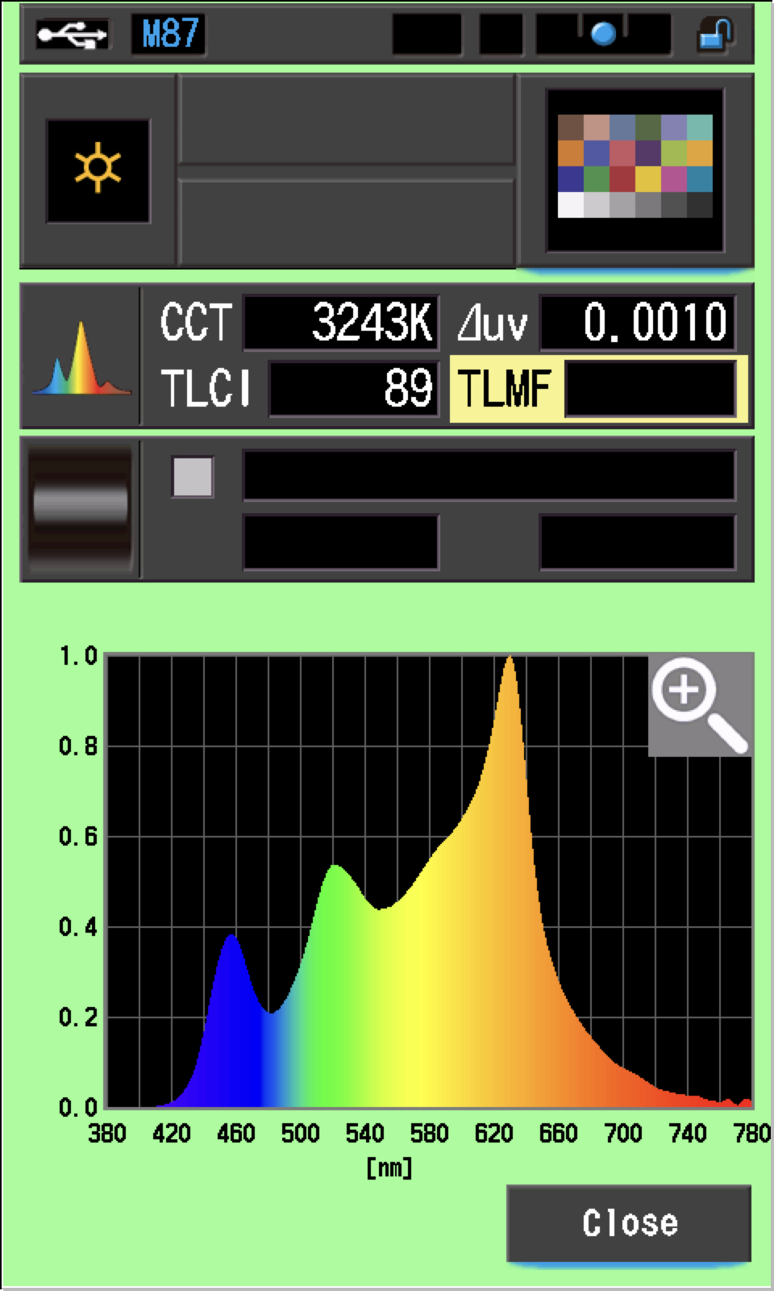Select the M87 memory indicator
774x1291 pixels.
169,34
